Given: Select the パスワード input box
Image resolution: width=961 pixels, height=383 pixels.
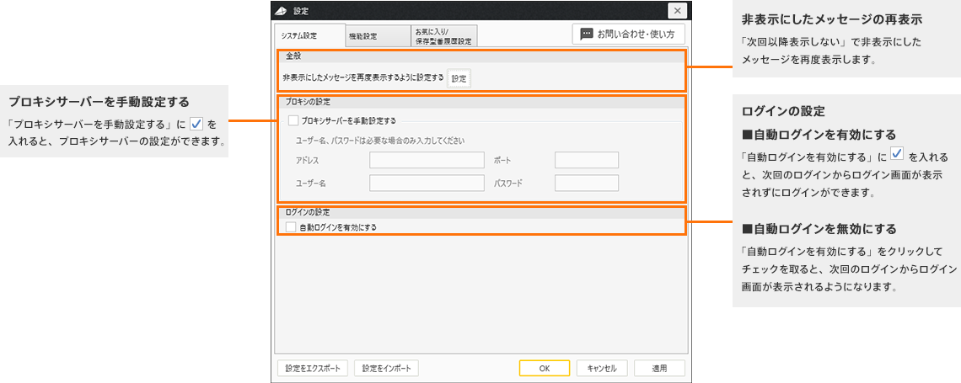Looking at the screenshot, I should click(x=587, y=183).
